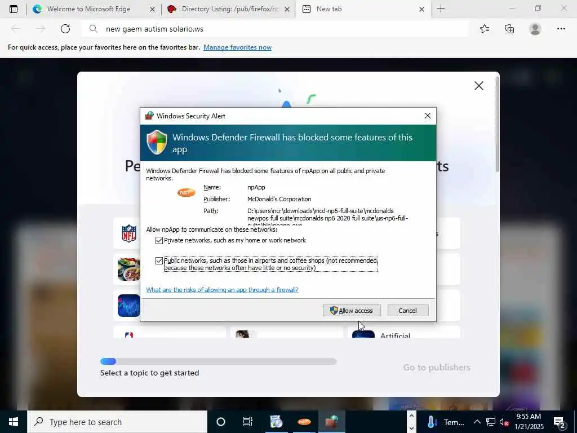Open network status tray icon

(491, 422)
